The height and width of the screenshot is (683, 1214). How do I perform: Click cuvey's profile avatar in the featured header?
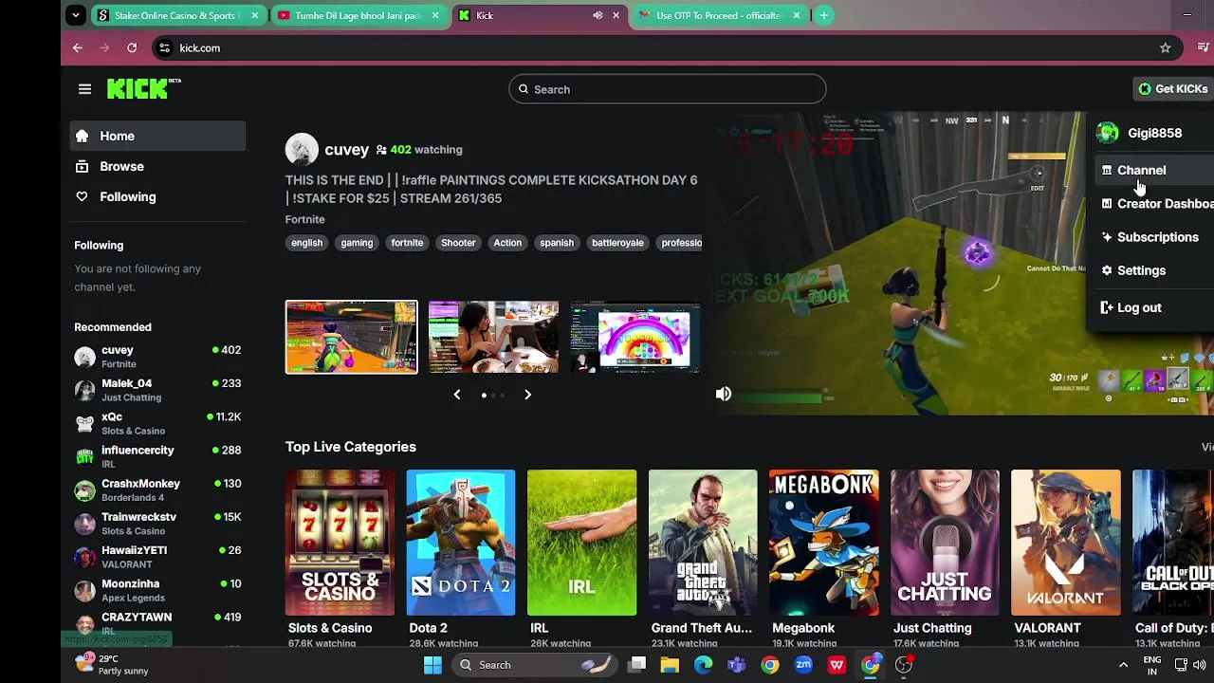302,150
